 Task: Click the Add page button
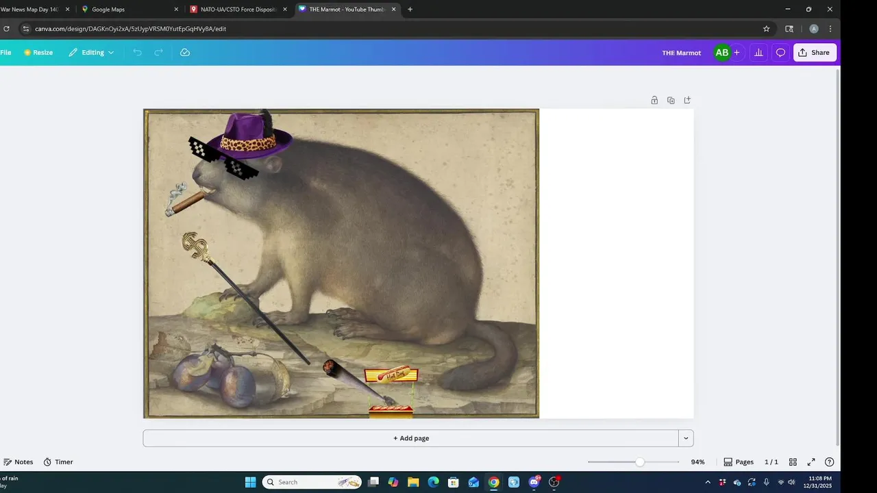(x=411, y=438)
